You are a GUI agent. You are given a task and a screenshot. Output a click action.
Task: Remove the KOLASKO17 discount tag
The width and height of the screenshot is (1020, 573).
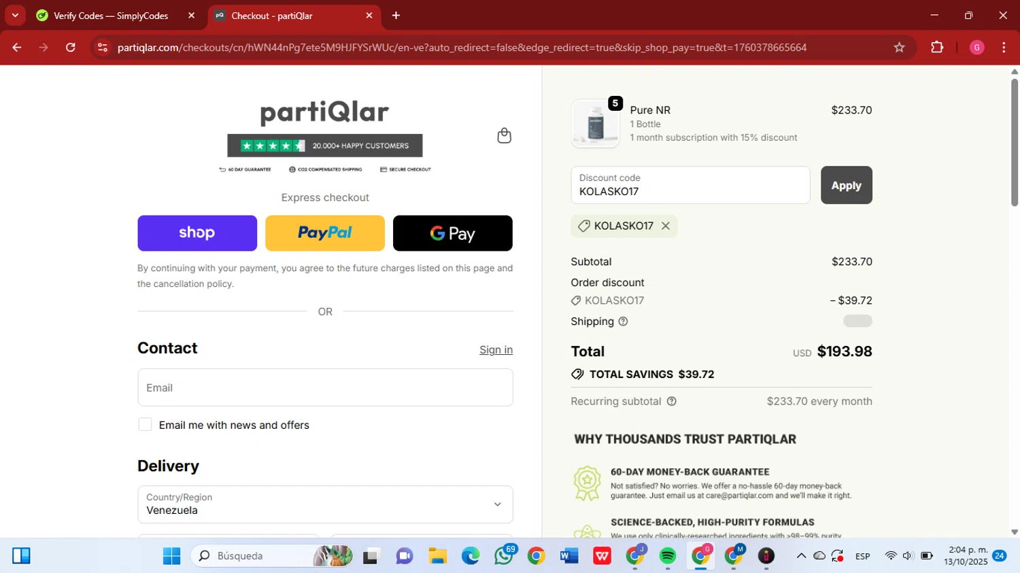[666, 226]
